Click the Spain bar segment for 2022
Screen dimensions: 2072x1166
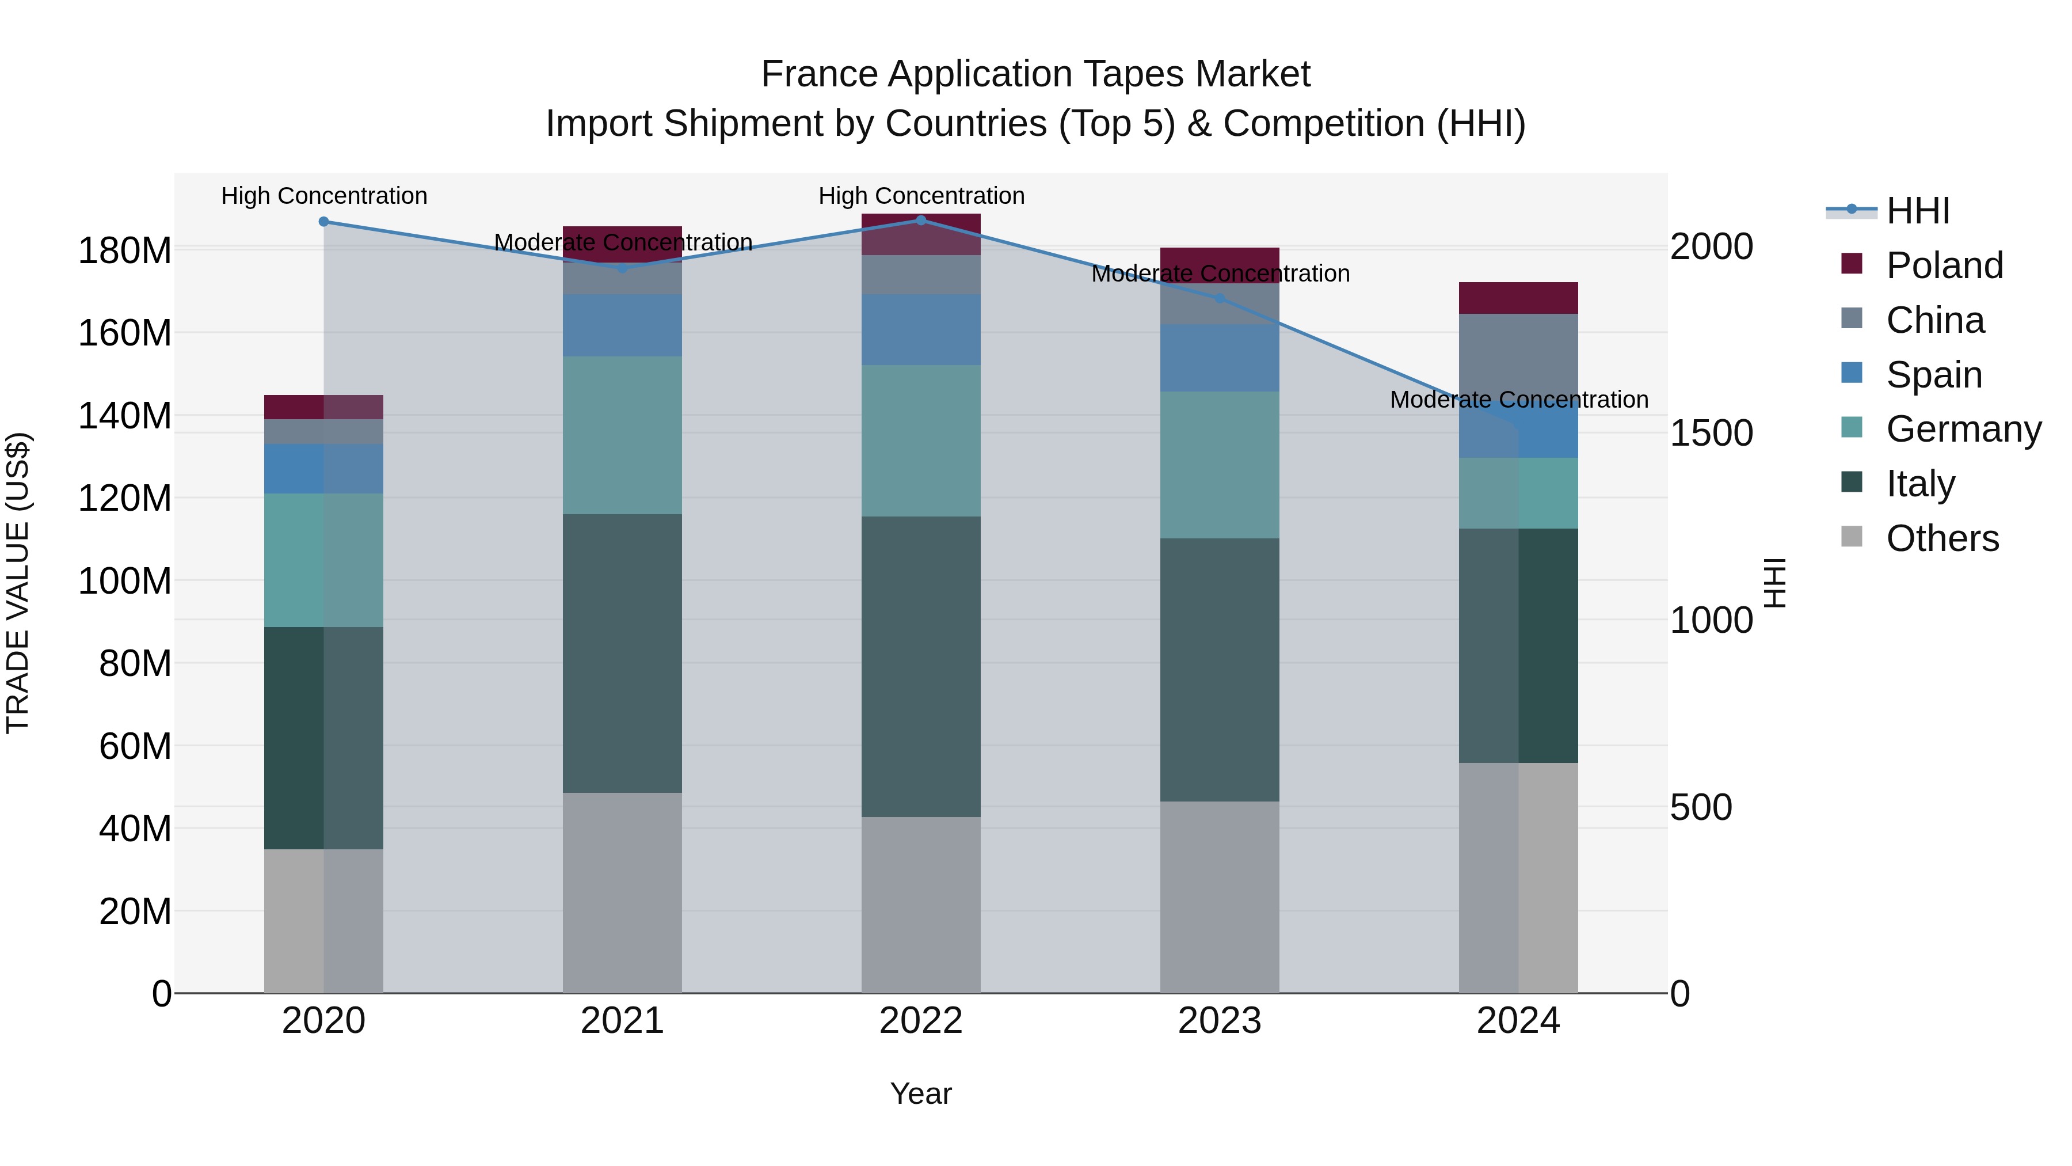tap(921, 330)
